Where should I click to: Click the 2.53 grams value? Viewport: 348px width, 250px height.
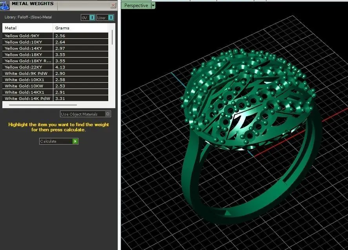[60, 86]
